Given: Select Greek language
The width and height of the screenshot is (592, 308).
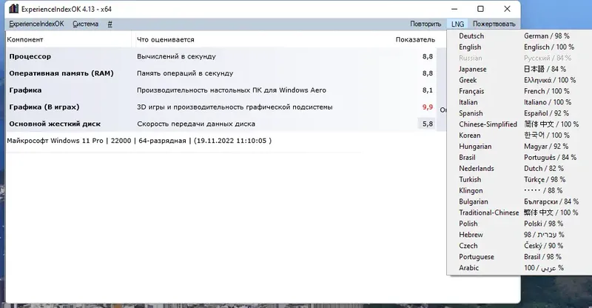Looking at the screenshot, I should (x=519, y=80).
